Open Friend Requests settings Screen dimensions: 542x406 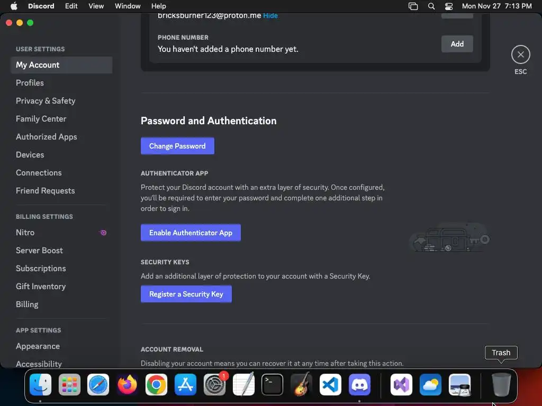(61, 190)
